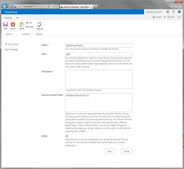Screen dimensions: 184x169
Task: Click the Edit Links pencil
Action: [x=6, y=44]
